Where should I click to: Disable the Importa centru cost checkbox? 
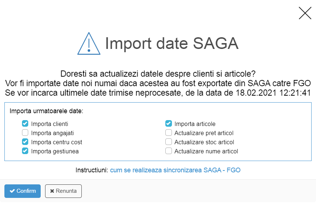pyautogui.click(x=25, y=142)
